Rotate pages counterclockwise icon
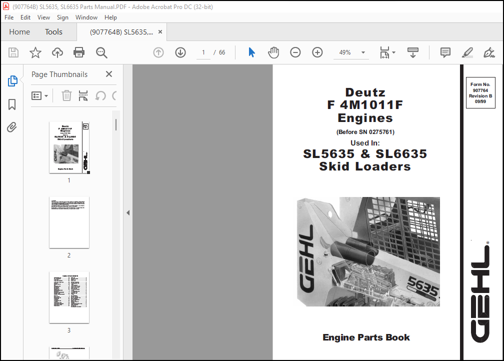504x361 pixels. pyautogui.click(x=100, y=96)
